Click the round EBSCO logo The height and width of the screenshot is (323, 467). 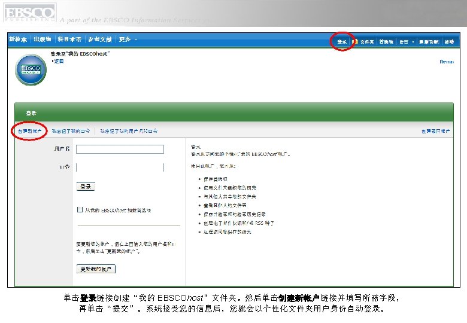click(x=31, y=69)
